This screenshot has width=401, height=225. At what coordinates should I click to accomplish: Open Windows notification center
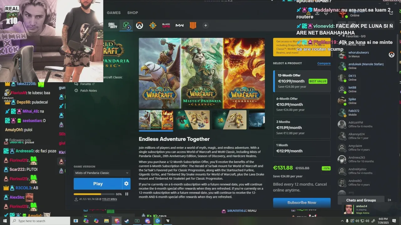tap(394, 221)
